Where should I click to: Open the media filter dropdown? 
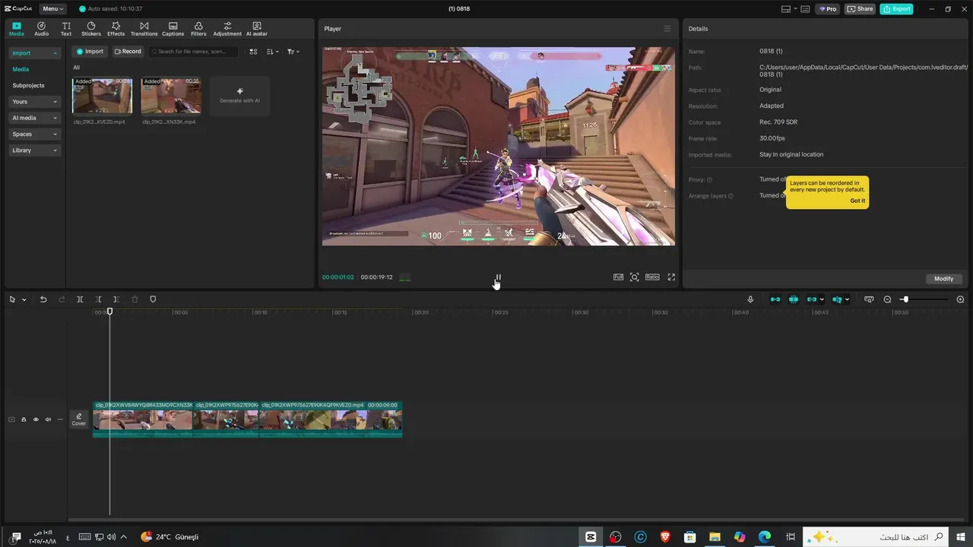tap(293, 52)
